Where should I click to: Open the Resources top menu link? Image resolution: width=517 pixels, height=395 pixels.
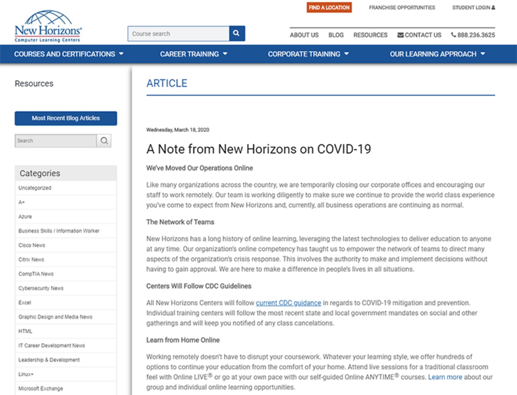coord(370,35)
